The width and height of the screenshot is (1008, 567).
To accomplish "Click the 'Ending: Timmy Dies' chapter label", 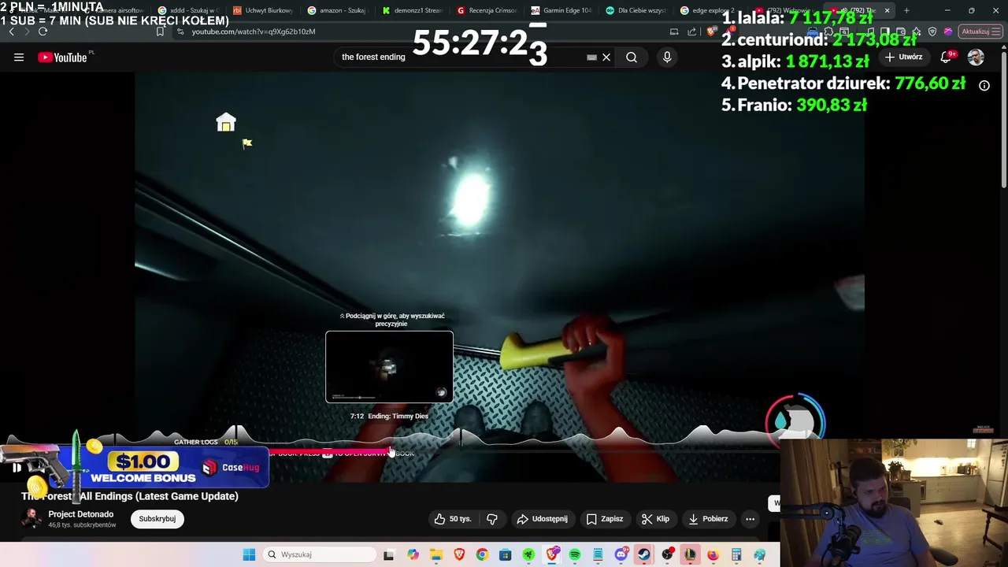I will [x=398, y=416].
